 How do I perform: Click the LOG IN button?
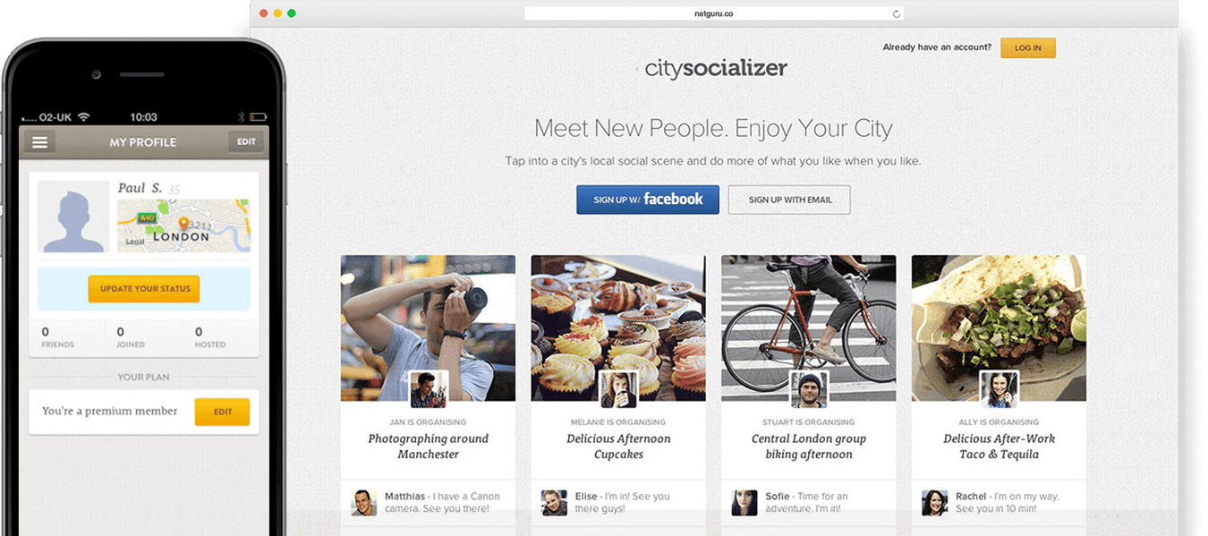1028,47
